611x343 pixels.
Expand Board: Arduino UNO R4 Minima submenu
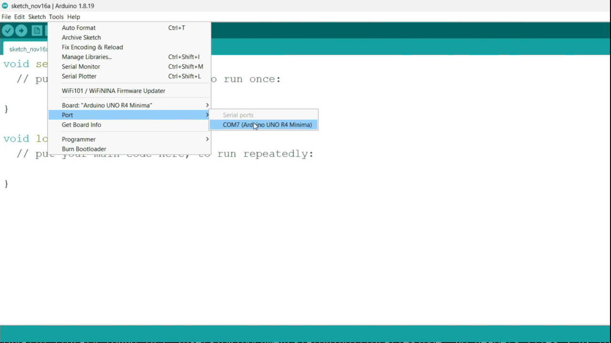129,105
